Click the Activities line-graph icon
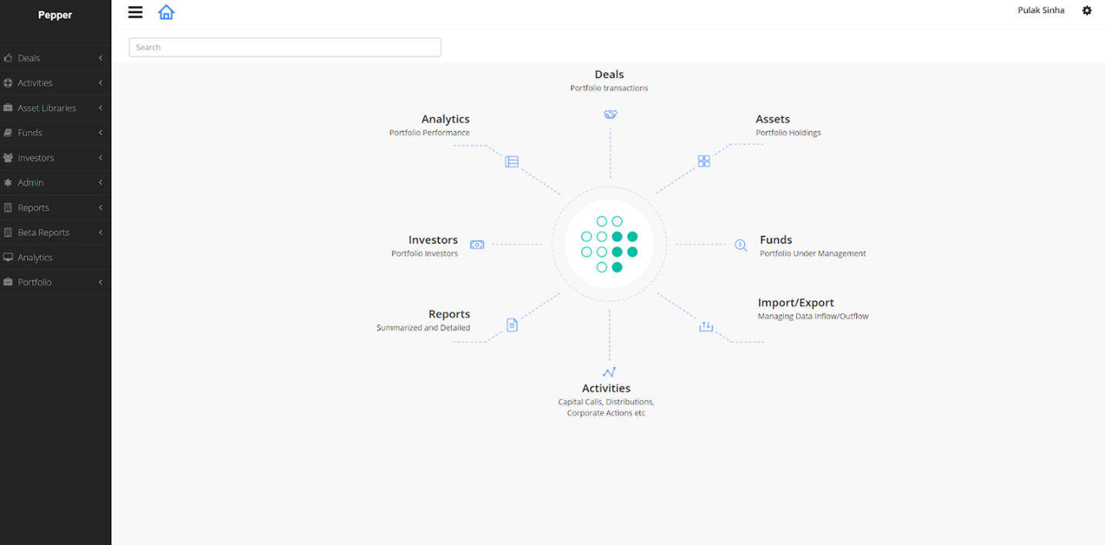The height and width of the screenshot is (545, 1105). 607,371
